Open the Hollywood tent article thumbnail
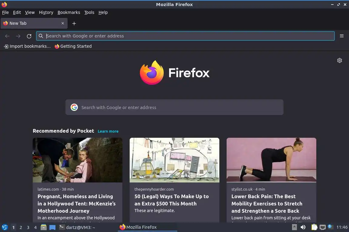This screenshot has height=232, width=349. coord(78,160)
